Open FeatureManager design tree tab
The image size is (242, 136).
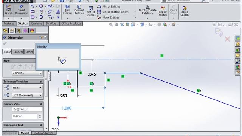tap(5, 31)
